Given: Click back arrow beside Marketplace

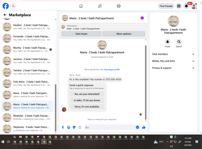Looking at the screenshot, I should pos(5,15).
